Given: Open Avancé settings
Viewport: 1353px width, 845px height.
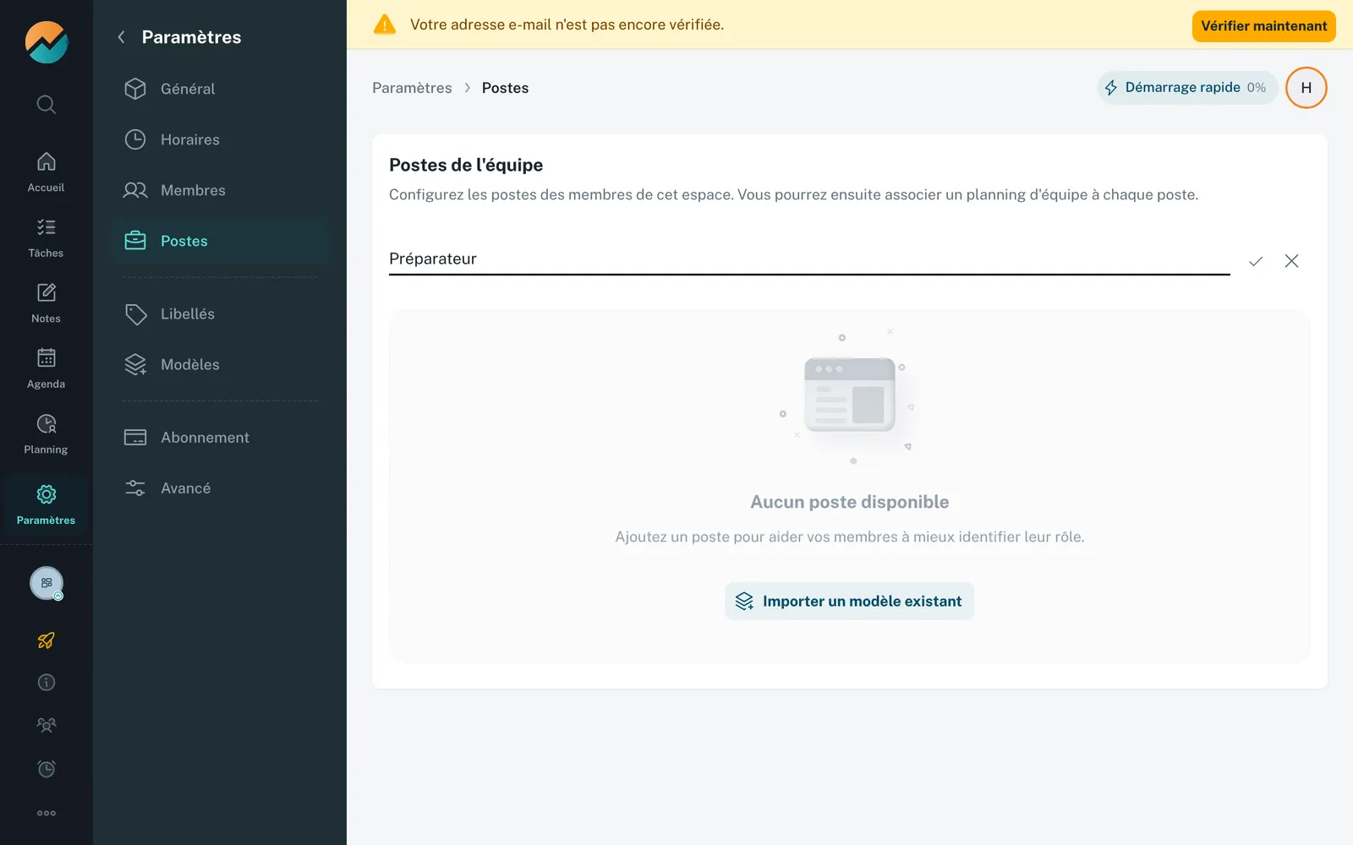Looking at the screenshot, I should (x=220, y=488).
